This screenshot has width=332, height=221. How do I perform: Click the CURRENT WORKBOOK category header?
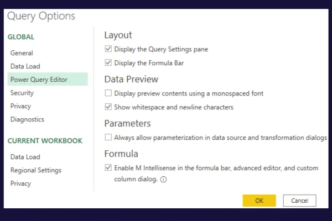45,141
